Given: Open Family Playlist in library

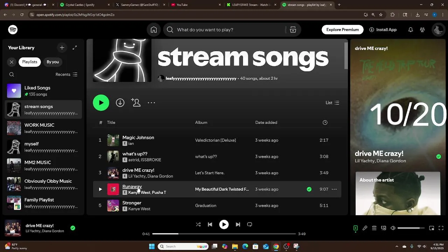Looking at the screenshot, I should 43,203.
